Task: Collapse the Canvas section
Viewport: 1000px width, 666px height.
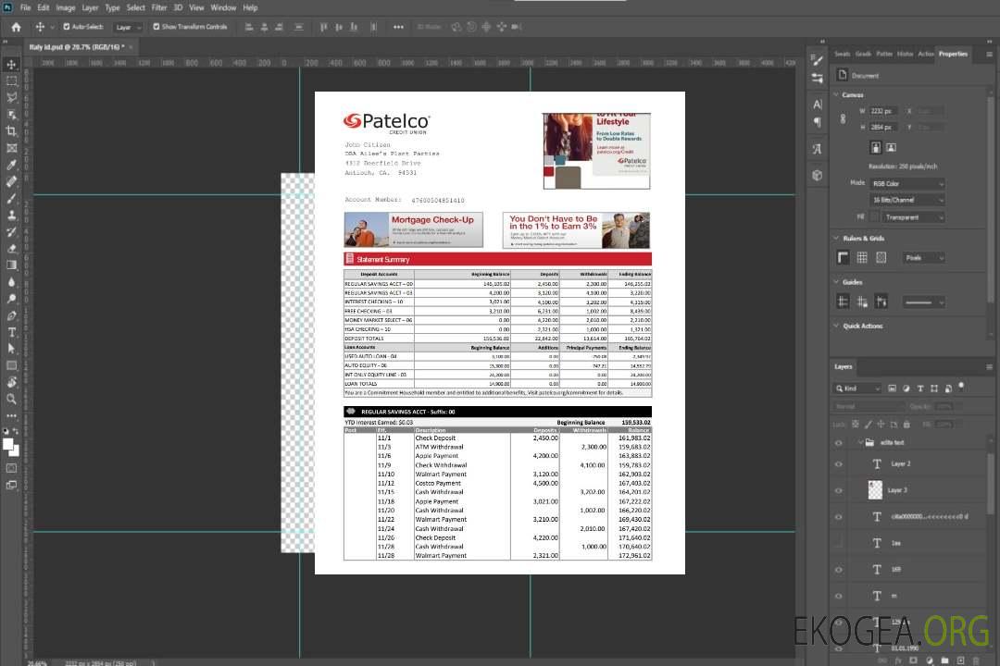Action: tap(836, 94)
